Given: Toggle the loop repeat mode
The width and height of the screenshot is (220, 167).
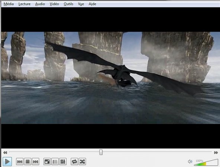Looking at the screenshot, I should click(74, 162).
